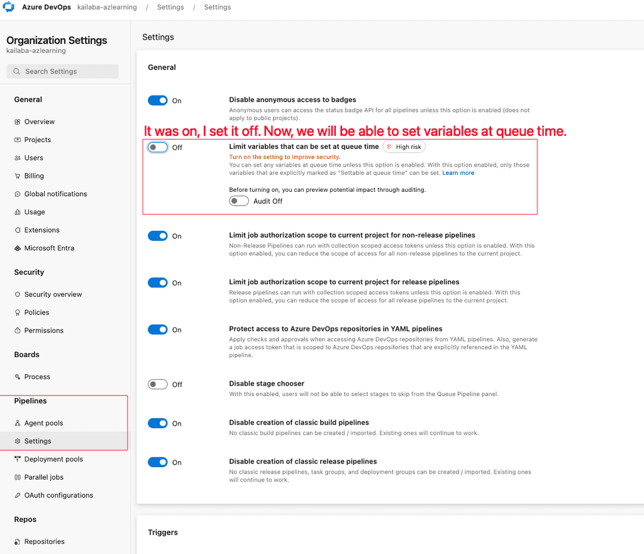644x554 pixels.
Task: Click the Usage chart icon
Action: (17, 212)
